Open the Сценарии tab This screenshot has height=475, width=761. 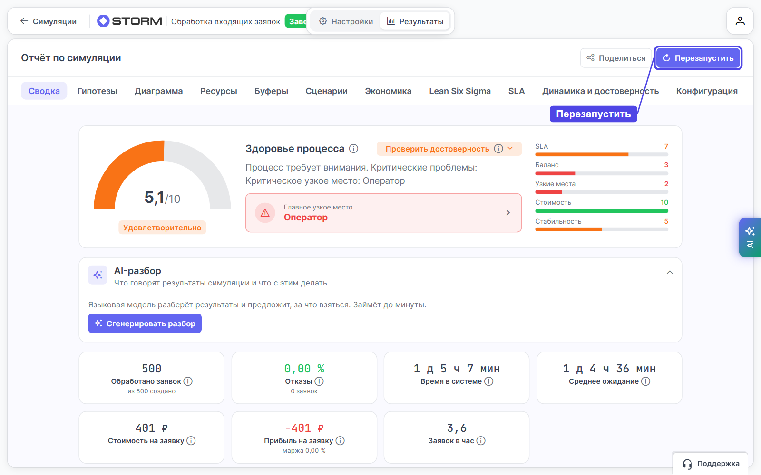[326, 91]
